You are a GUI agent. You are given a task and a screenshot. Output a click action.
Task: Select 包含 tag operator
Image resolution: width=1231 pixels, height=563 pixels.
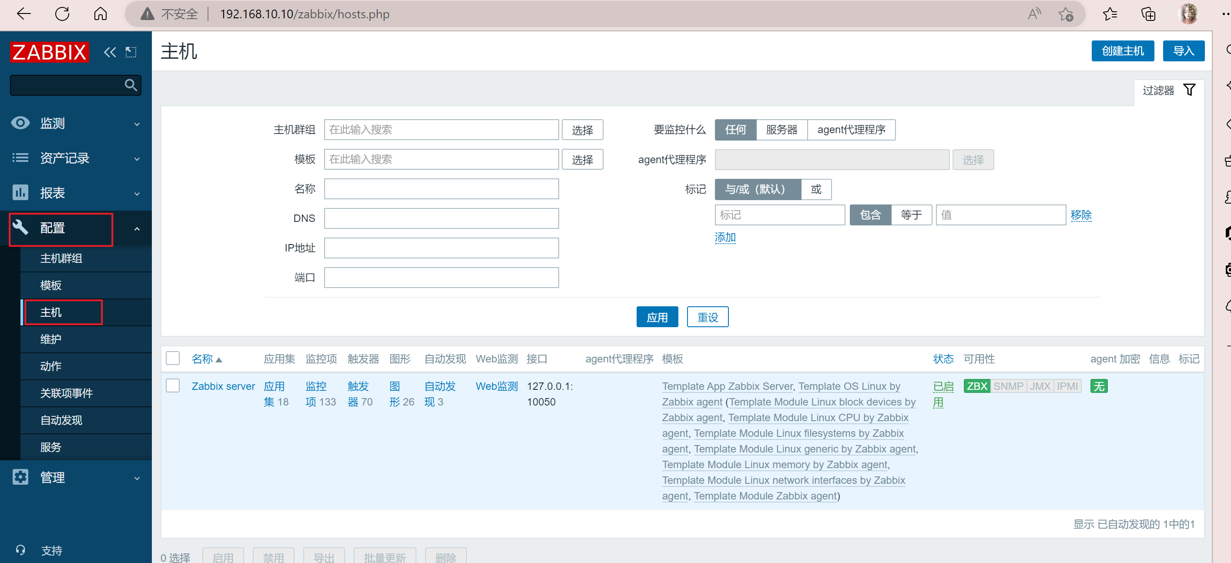click(870, 214)
